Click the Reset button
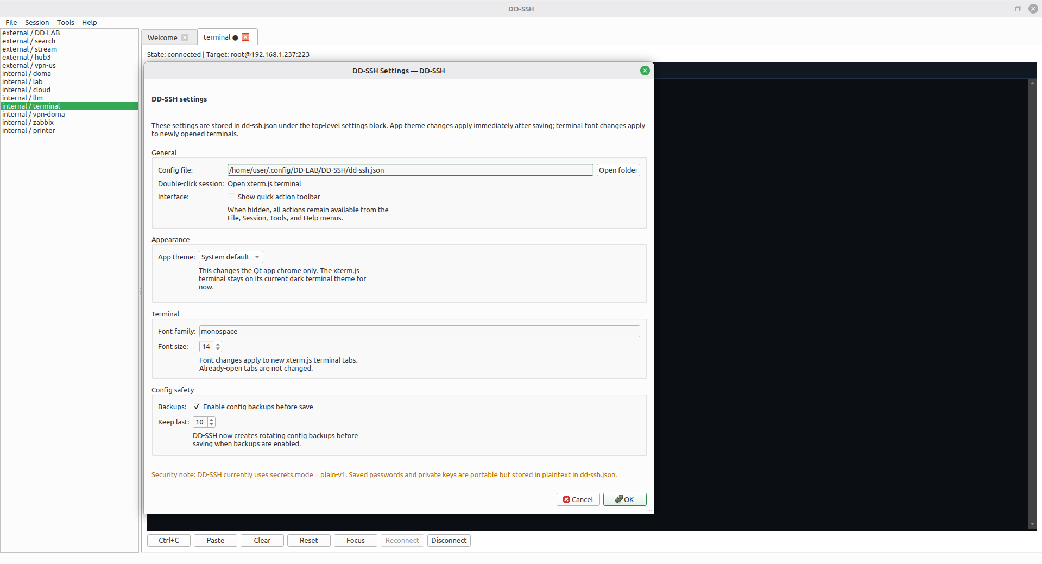This screenshot has height=564, width=1042. click(309, 540)
